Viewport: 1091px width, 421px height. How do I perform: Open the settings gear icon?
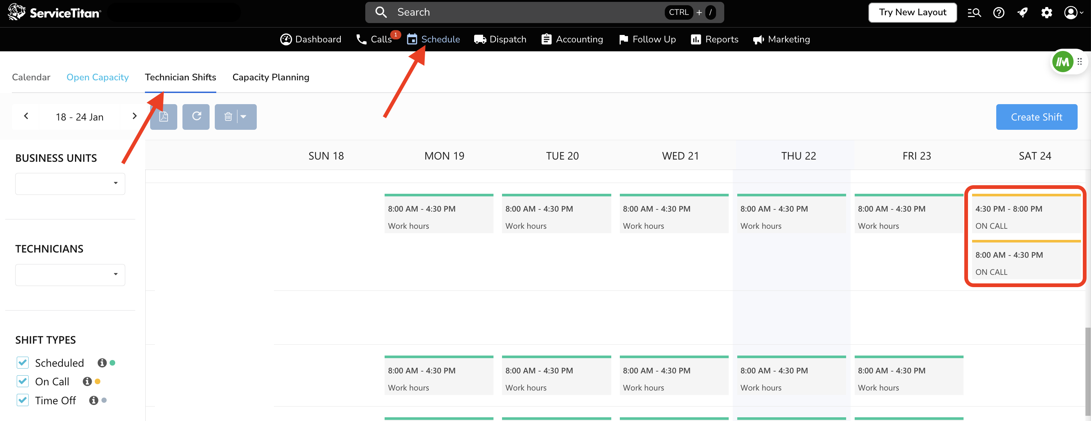pyautogui.click(x=1046, y=13)
